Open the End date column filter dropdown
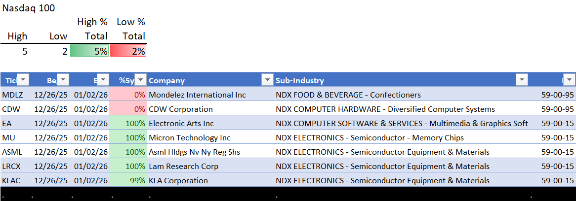The width and height of the screenshot is (576, 201). (103, 80)
